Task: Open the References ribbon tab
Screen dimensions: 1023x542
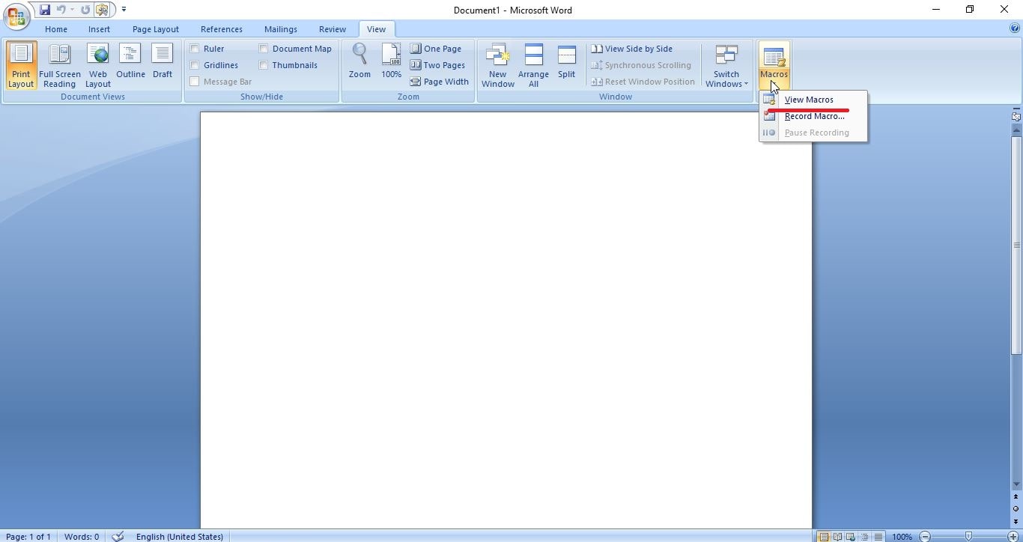Action: pyautogui.click(x=222, y=29)
